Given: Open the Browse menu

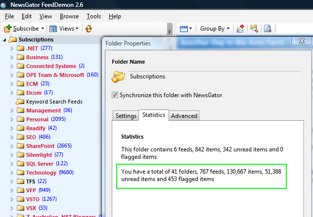Looking at the screenshot, I should pyautogui.click(x=69, y=16).
